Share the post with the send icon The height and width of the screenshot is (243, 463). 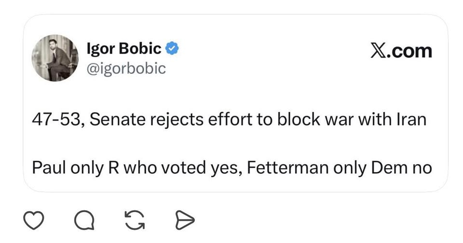185,221
